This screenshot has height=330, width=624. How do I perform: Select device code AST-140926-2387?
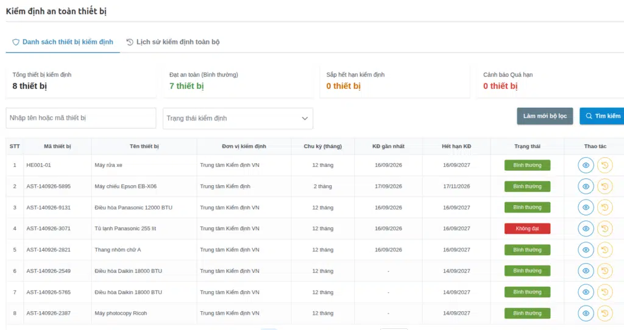pos(49,314)
